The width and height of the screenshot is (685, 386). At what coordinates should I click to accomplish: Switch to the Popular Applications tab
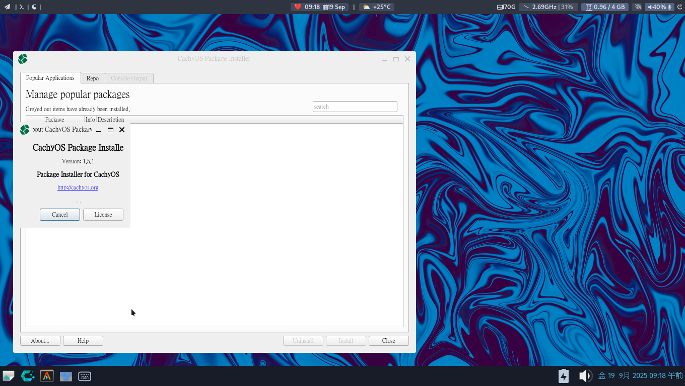pos(50,78)
